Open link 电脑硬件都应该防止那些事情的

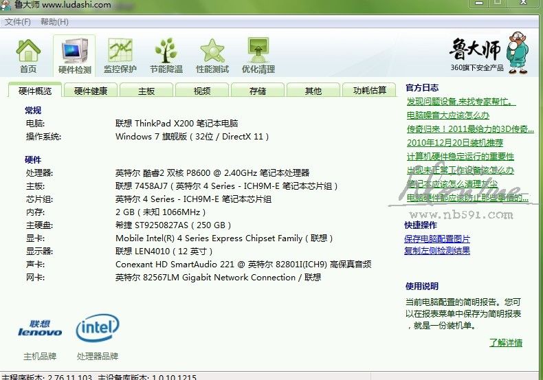pyautogui.click(x=467, y=198)
